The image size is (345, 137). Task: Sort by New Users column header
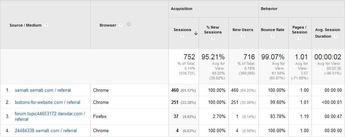tap(243, 30)
